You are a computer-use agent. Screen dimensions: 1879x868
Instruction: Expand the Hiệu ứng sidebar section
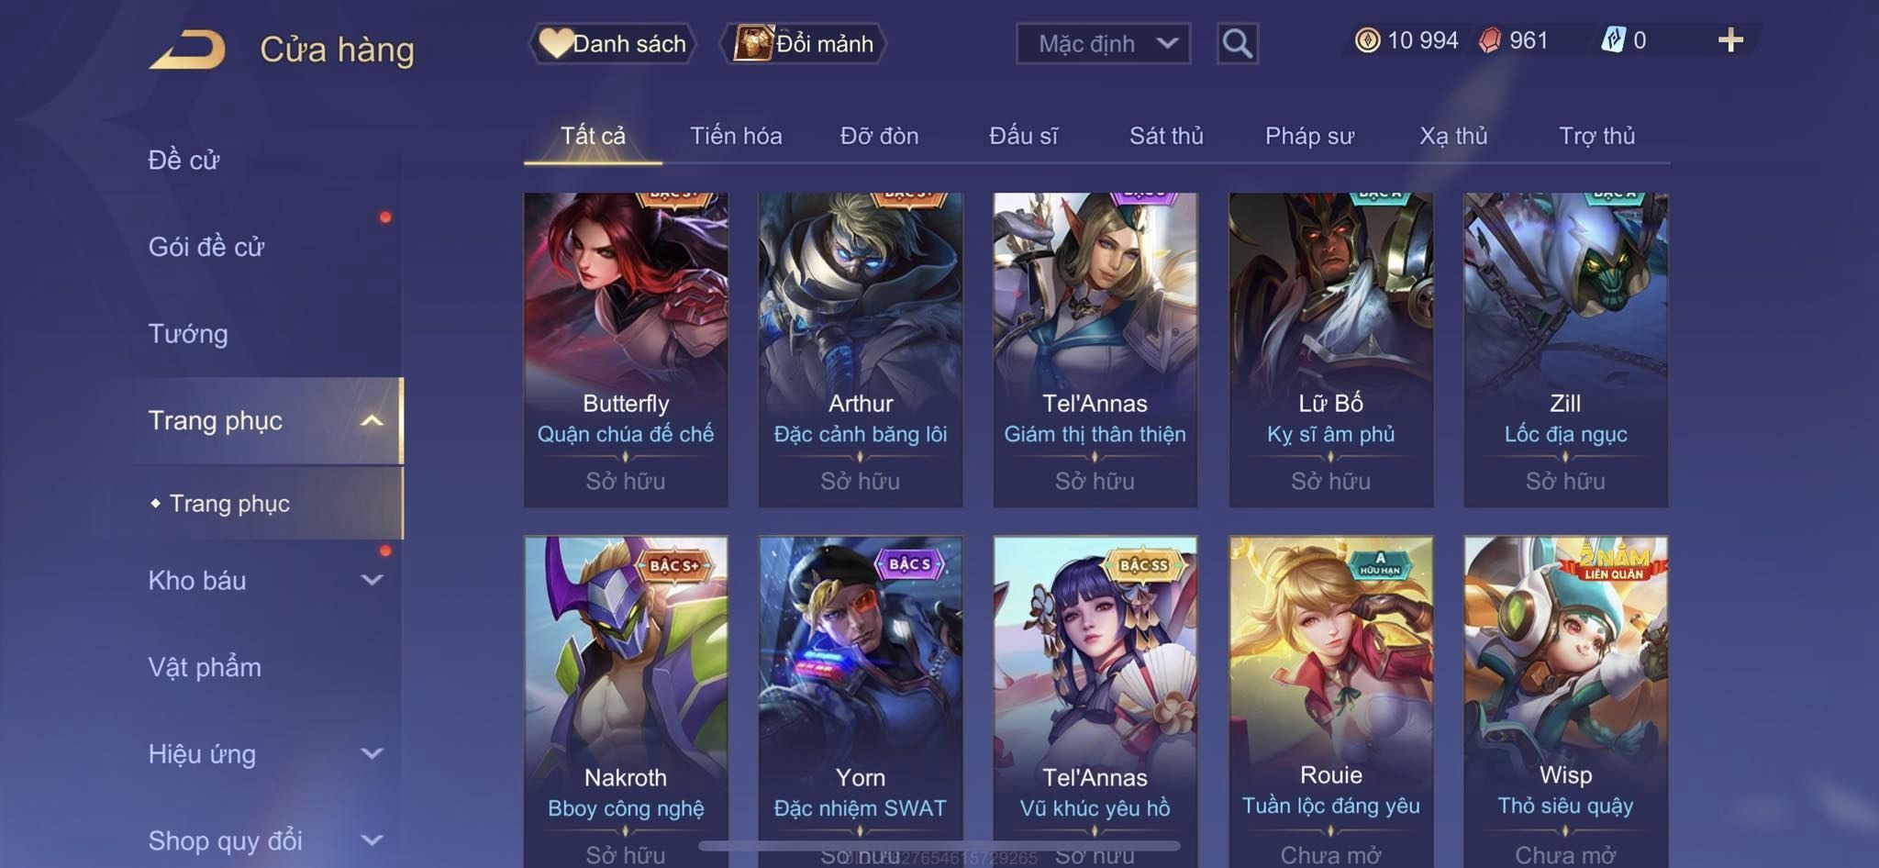click(372, 754)
